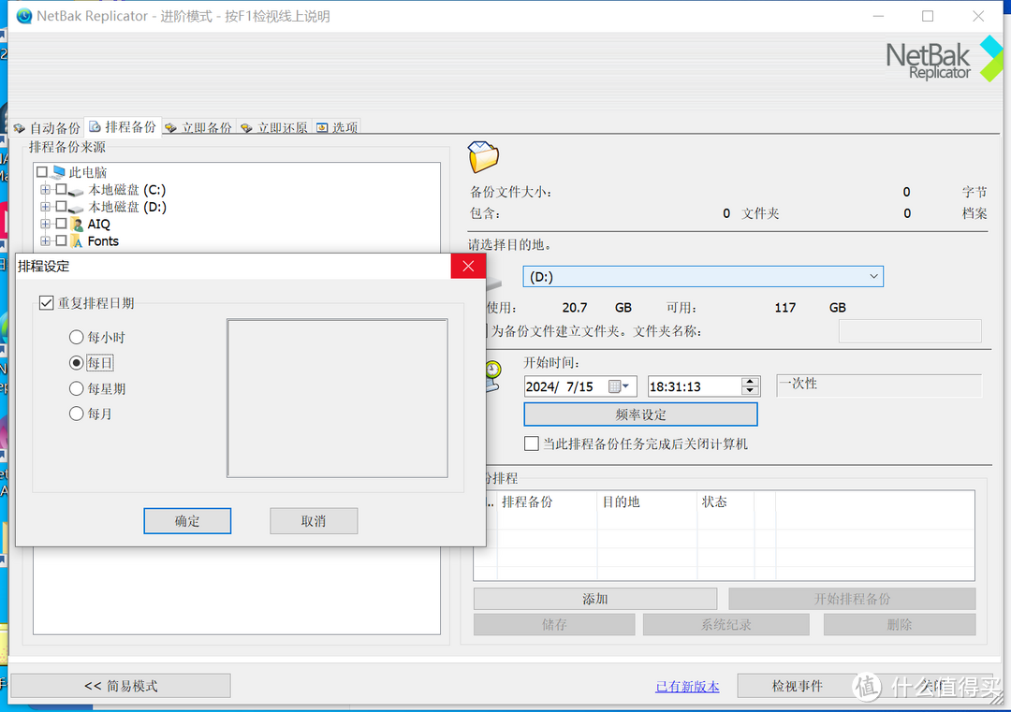Uncheck the 重复排程日期 checkbox

pos(46,302)
